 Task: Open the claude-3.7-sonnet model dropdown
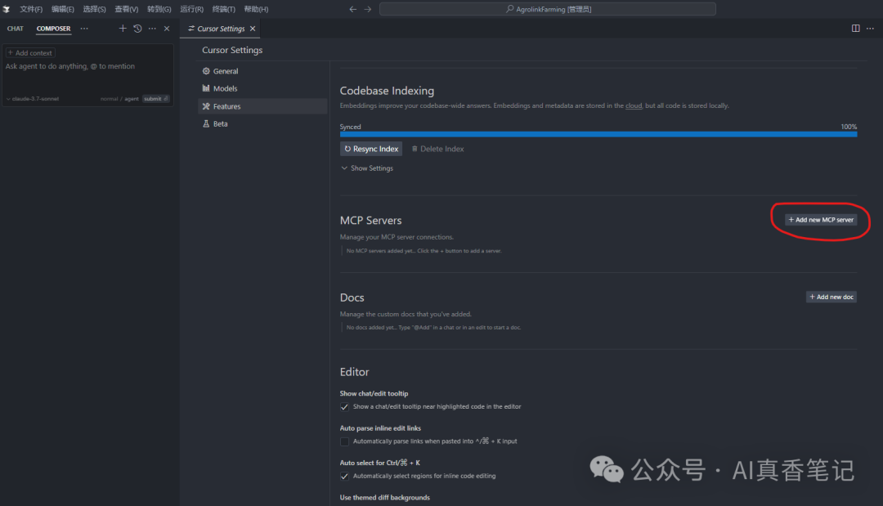(x=32, y=99)
